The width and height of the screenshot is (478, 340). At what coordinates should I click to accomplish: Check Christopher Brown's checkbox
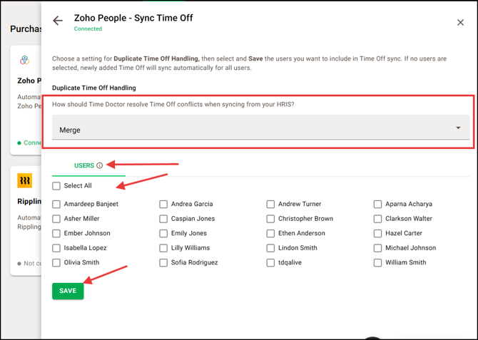click(270, 219)
